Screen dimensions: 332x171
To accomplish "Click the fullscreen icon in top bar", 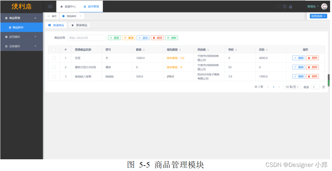I will (279, 7).
